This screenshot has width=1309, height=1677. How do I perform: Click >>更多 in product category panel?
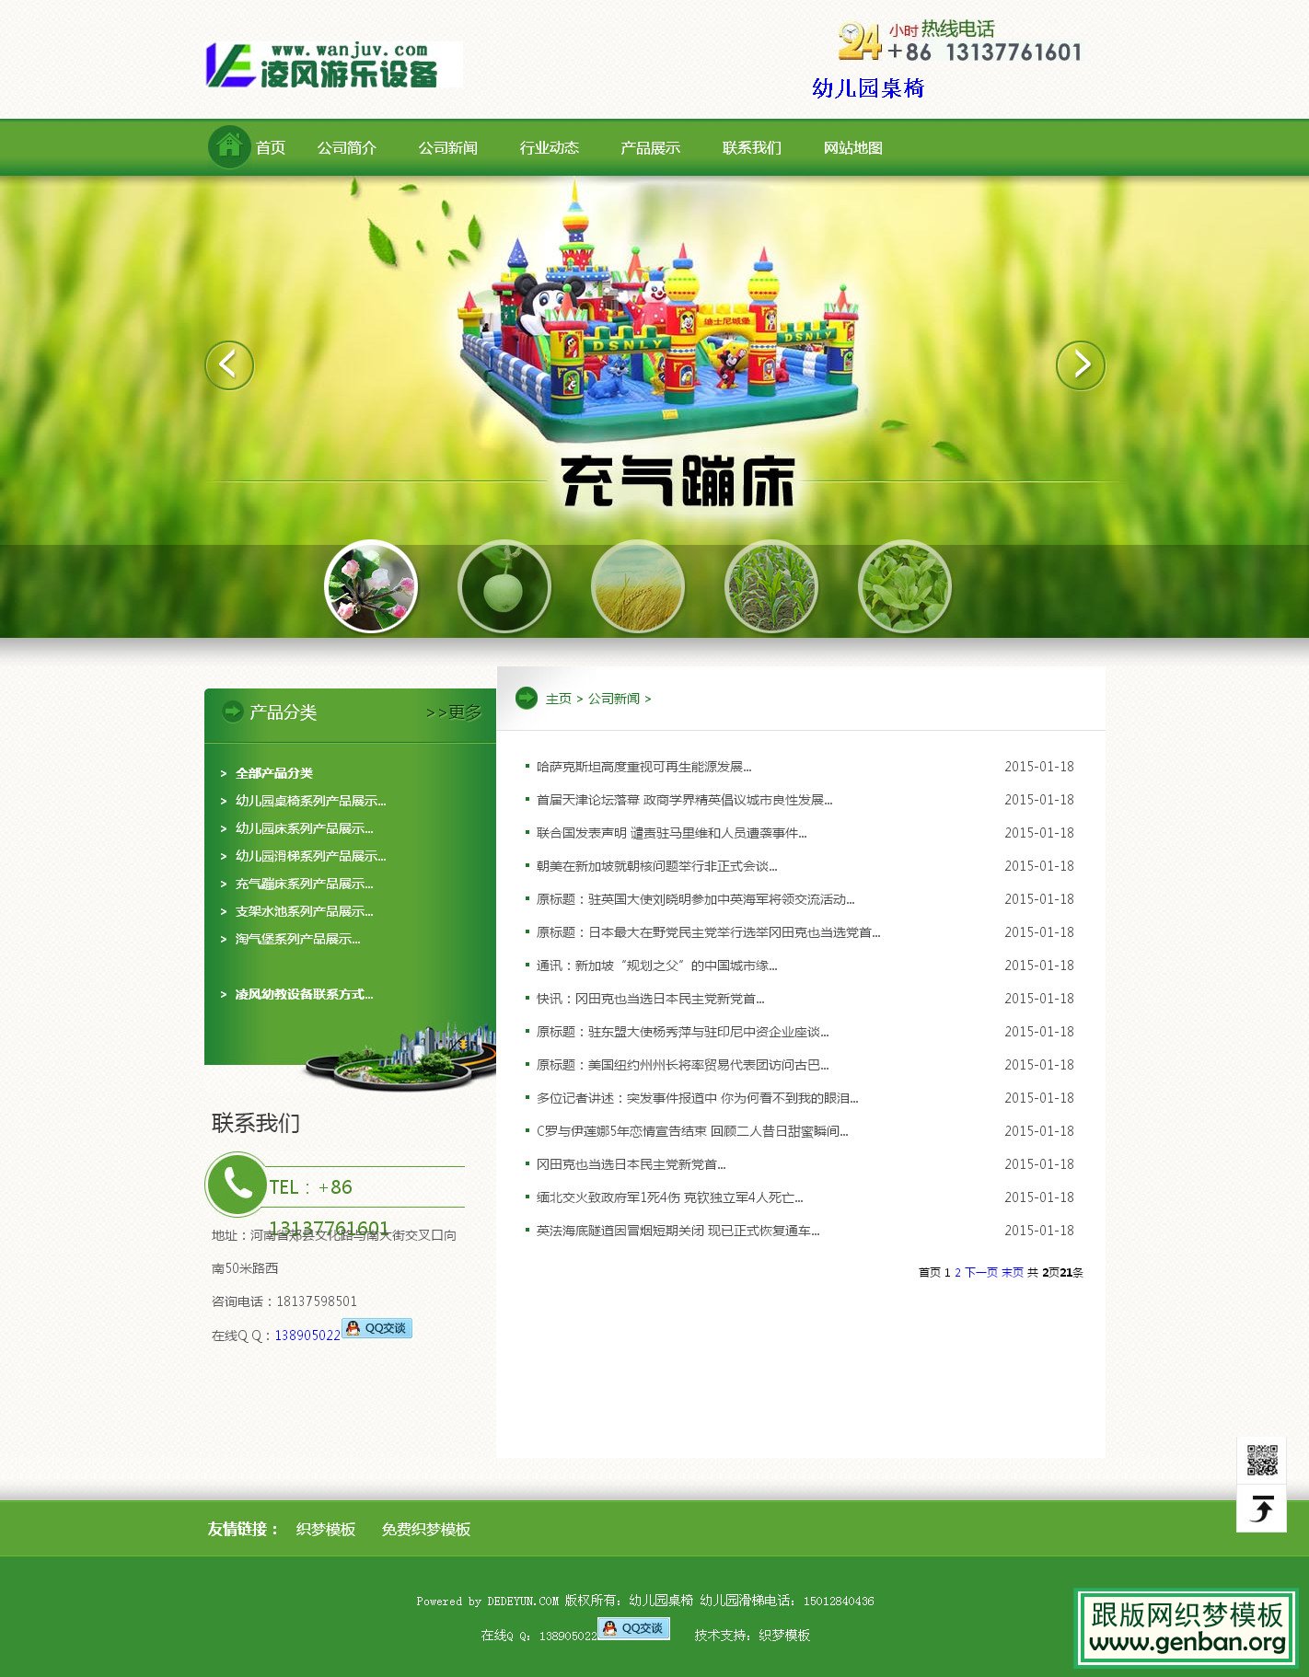pos(454,712)
